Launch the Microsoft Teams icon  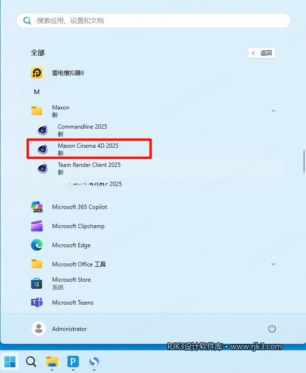click(37, 302)
